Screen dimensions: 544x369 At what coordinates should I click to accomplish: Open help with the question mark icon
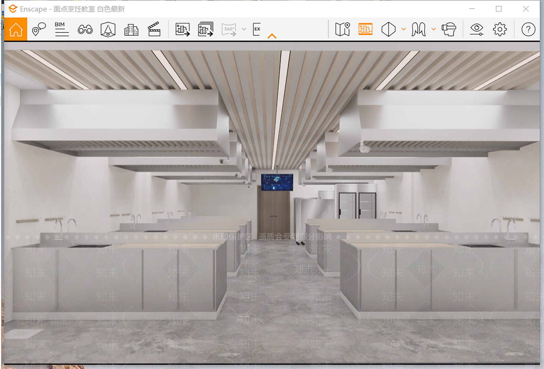[x=528, y=30]
